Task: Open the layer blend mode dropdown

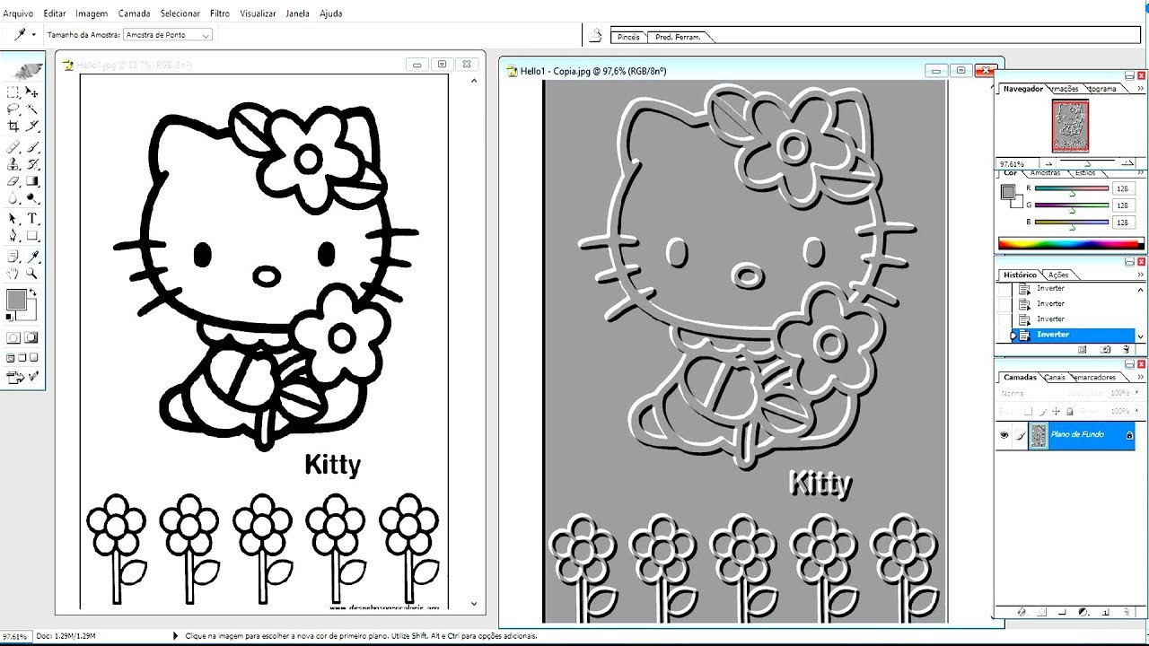Action: (1027, 393)
